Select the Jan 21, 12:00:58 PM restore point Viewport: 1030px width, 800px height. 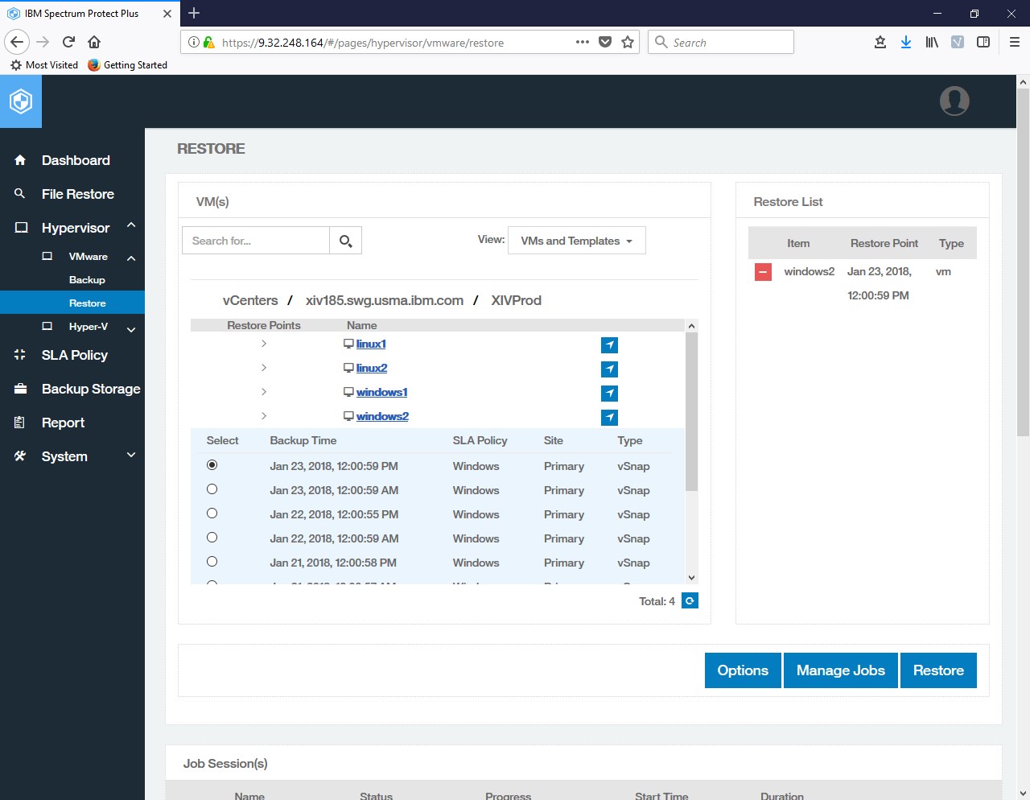point(212,562)
